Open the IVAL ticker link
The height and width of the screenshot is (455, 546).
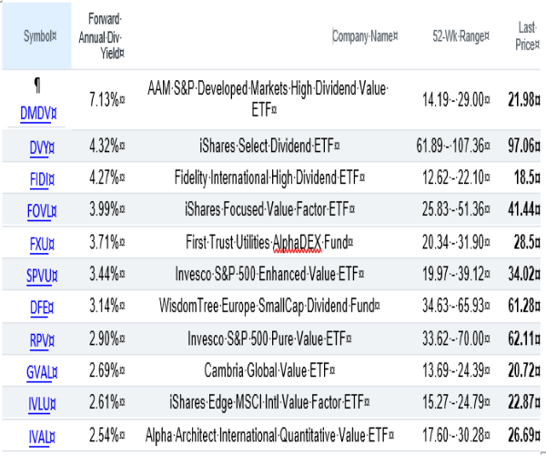[35, 435]
